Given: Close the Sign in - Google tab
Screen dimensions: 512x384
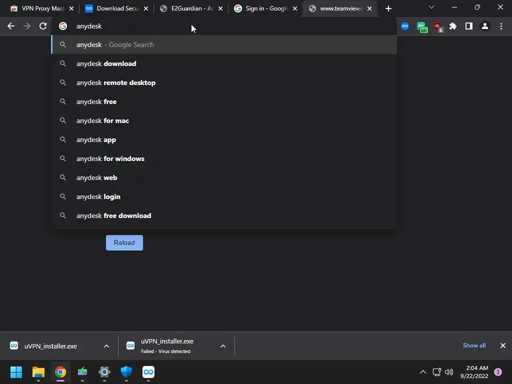Looking at the screenshot, I should tap(295, 8).
